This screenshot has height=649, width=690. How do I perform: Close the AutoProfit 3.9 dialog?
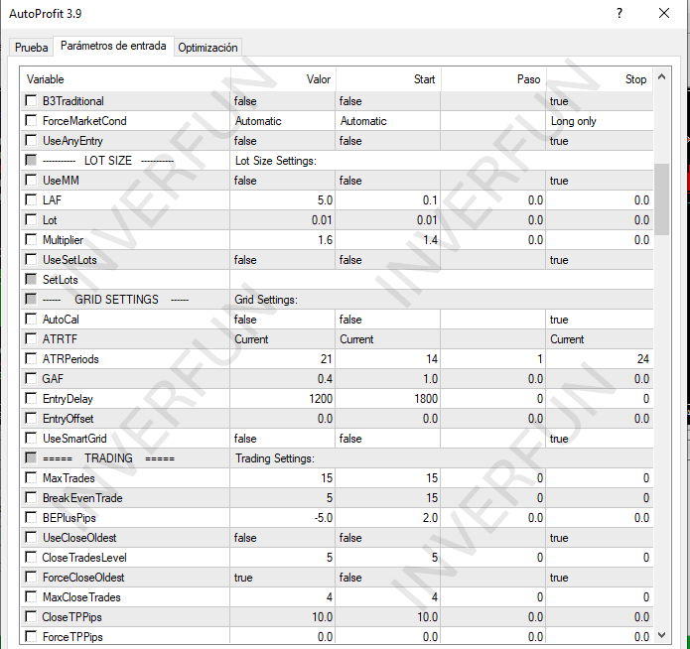[x=664, y=13]
